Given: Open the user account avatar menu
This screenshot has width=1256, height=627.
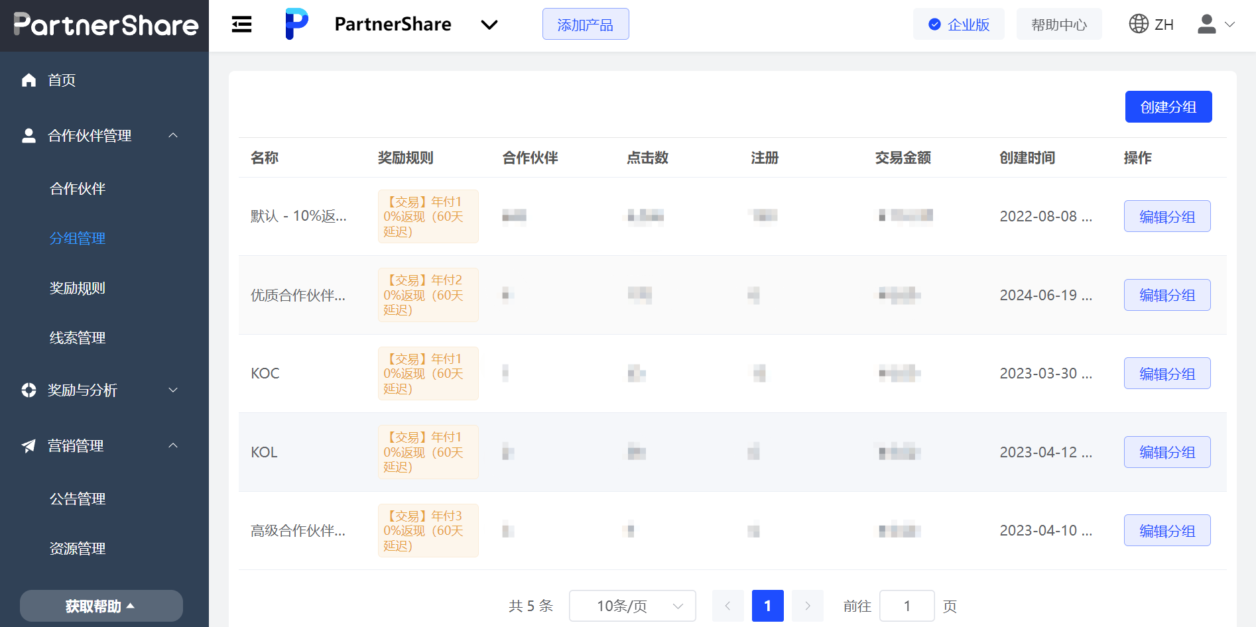Looking at the screenshot, I should [x=1215, y=25].
